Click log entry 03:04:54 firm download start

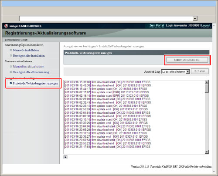click(107, 113)
